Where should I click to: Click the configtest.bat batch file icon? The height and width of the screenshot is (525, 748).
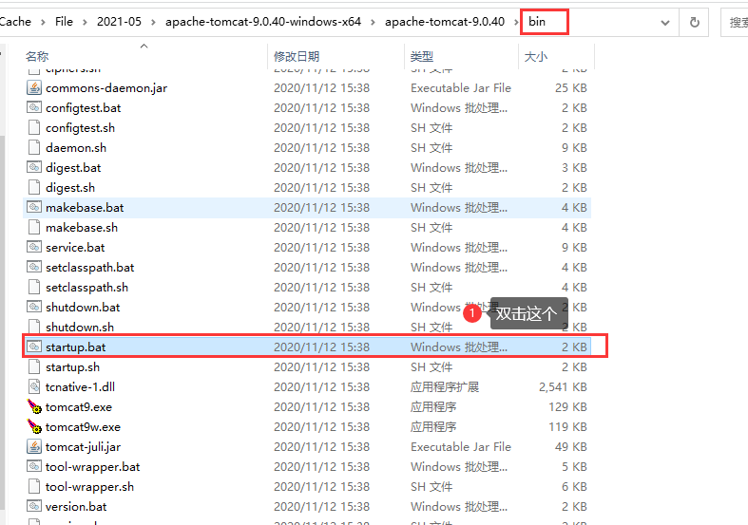pos(34,107)
